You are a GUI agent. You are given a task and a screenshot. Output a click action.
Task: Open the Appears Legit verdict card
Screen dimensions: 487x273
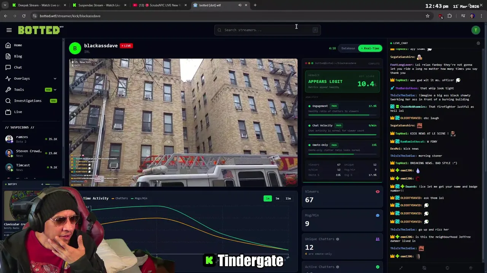tap(342, 82)
